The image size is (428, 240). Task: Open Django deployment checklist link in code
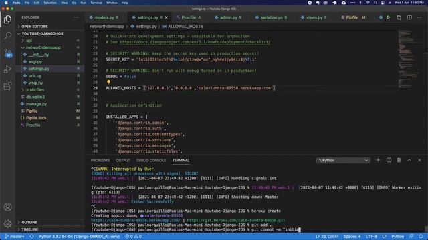[195, 42]
